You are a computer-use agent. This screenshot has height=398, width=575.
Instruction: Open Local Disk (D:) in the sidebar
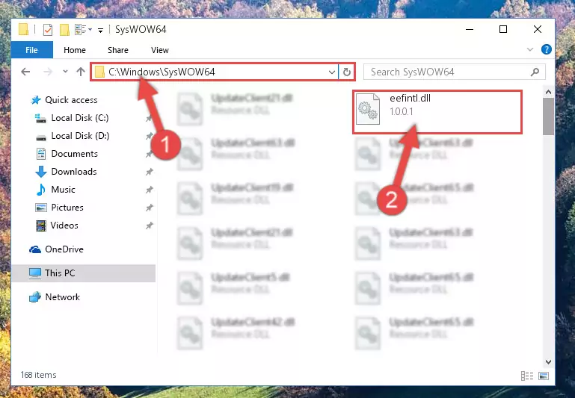(x=80, y=136)
